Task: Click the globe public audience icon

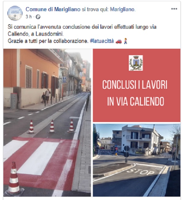Action: point(38,17)
